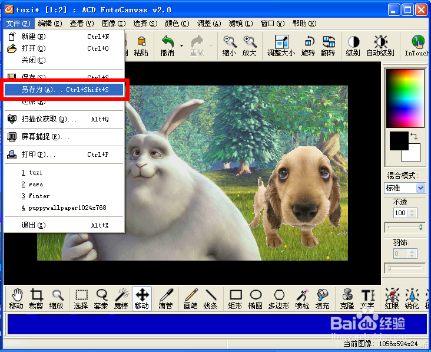Open recent file 1 tuzi

point(64,173)
